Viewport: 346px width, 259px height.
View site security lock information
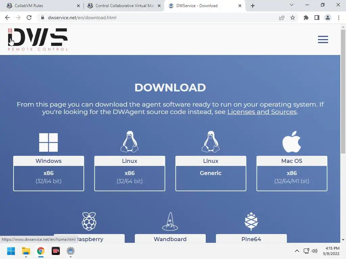(x=43, y=18)
